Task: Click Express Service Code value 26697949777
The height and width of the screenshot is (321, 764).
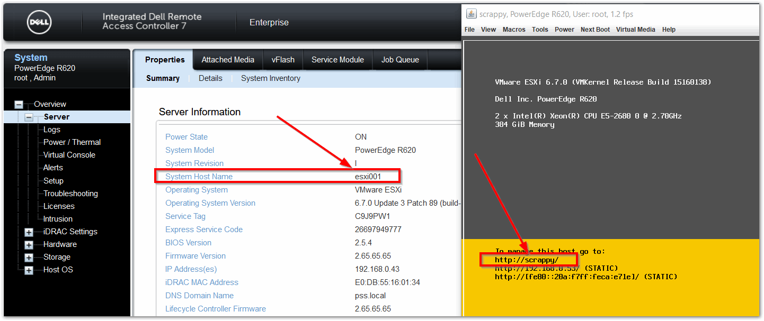Action: click(378, 230)
